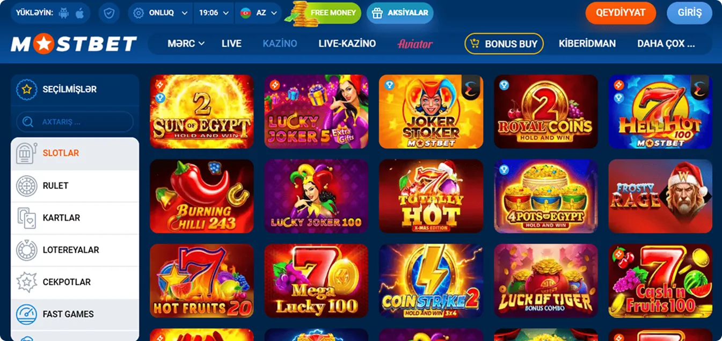Open the Coin Strike 2 game thumbnail
Image resolution: width=722 pixels, height=341 pixels.
click(431, 281)
